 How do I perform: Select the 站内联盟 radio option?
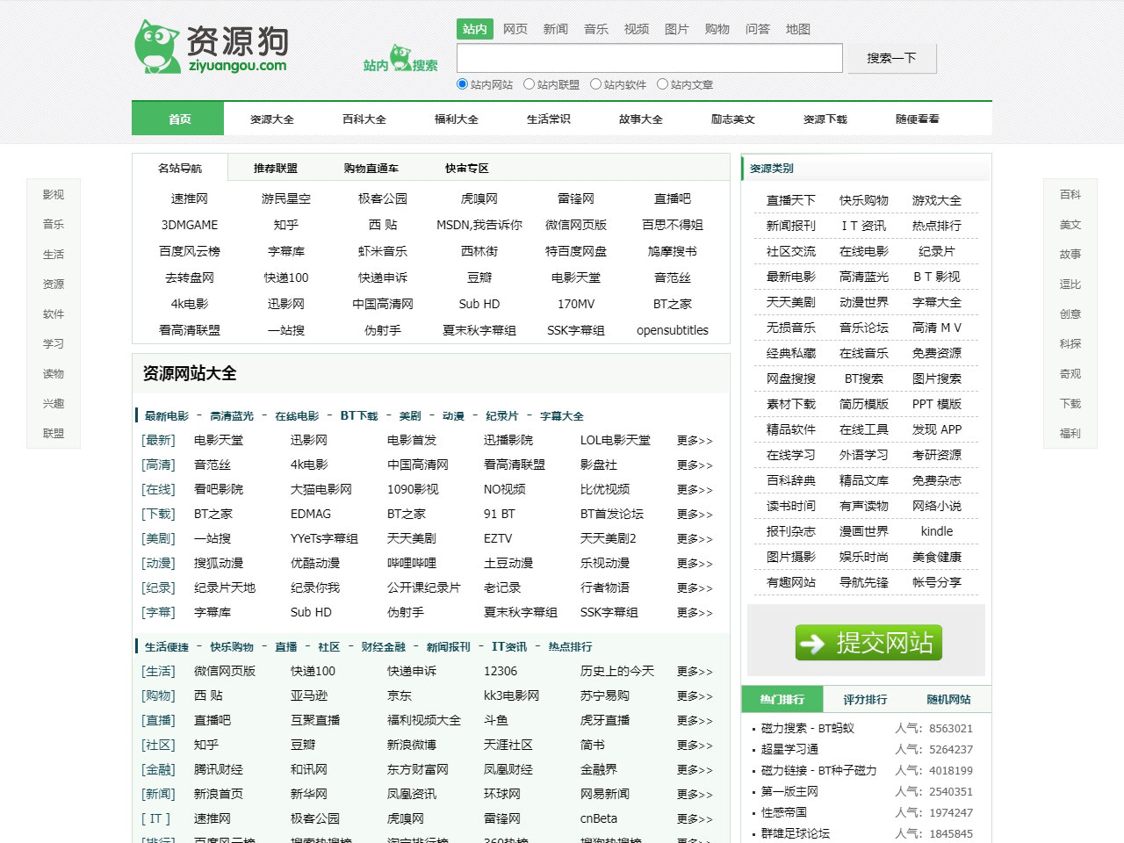pyautogui.click(x=529, y=84)
